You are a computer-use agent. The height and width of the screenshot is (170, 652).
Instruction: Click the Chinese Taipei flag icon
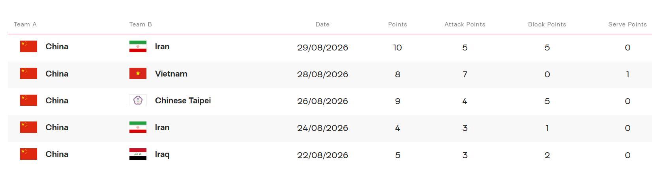138,100
